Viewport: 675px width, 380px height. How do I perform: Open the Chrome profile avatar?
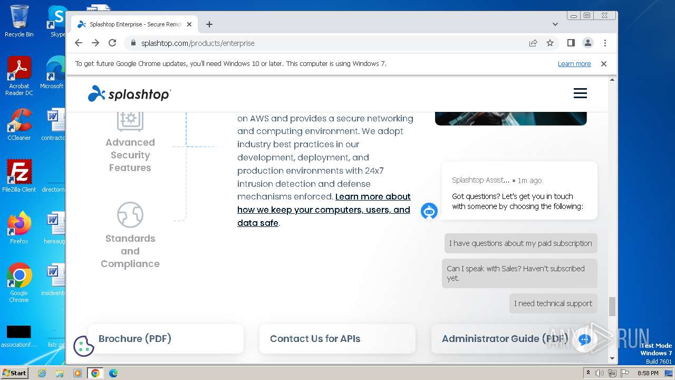click(588, 43)
